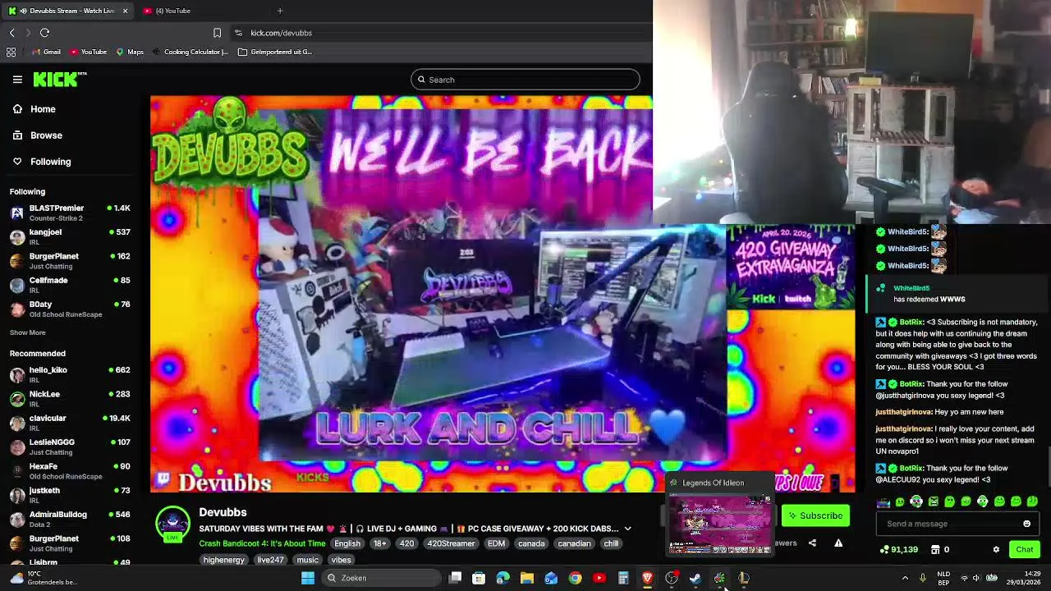Image resolution: width=1051 pixels, height=591 pixels.
Task: Open Brave browser taskbar icon
Action: tap(647, 578)
